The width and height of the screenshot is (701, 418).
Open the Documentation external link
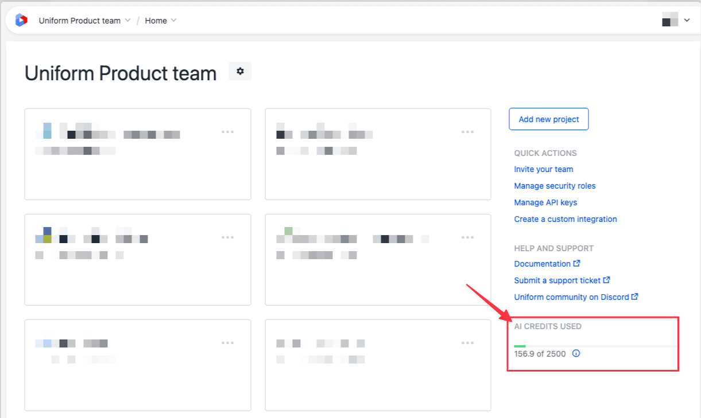tap(547, 264)
